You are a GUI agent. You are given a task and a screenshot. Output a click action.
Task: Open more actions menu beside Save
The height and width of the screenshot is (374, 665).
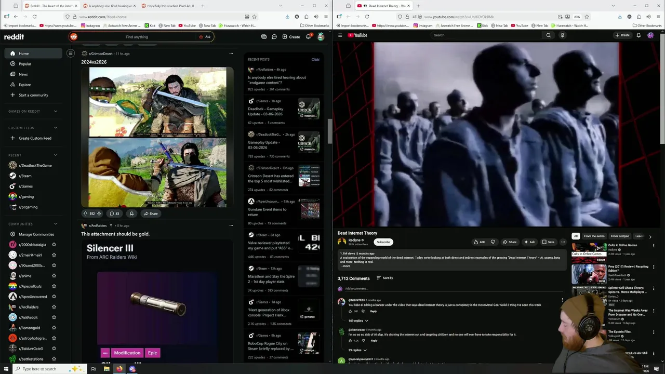tap(563, 242)
